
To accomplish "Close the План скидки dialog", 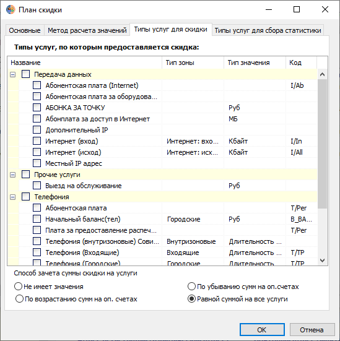I will pos(325,9).
